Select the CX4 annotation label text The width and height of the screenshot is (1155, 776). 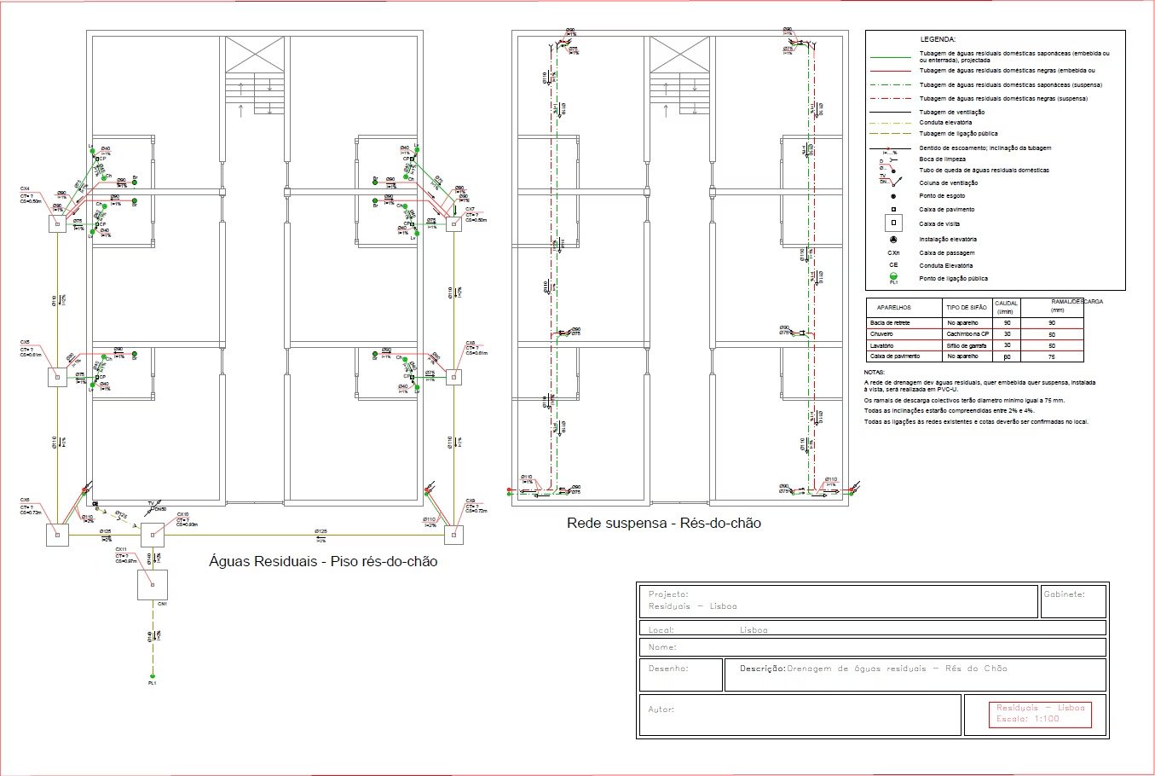[x=31, y=194]
